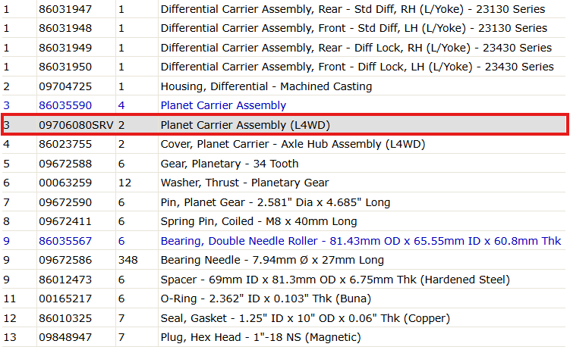Select Plug, Hex Head Magnetic row
Viewport: 570px width, 347px height.
tap(284, 337)
